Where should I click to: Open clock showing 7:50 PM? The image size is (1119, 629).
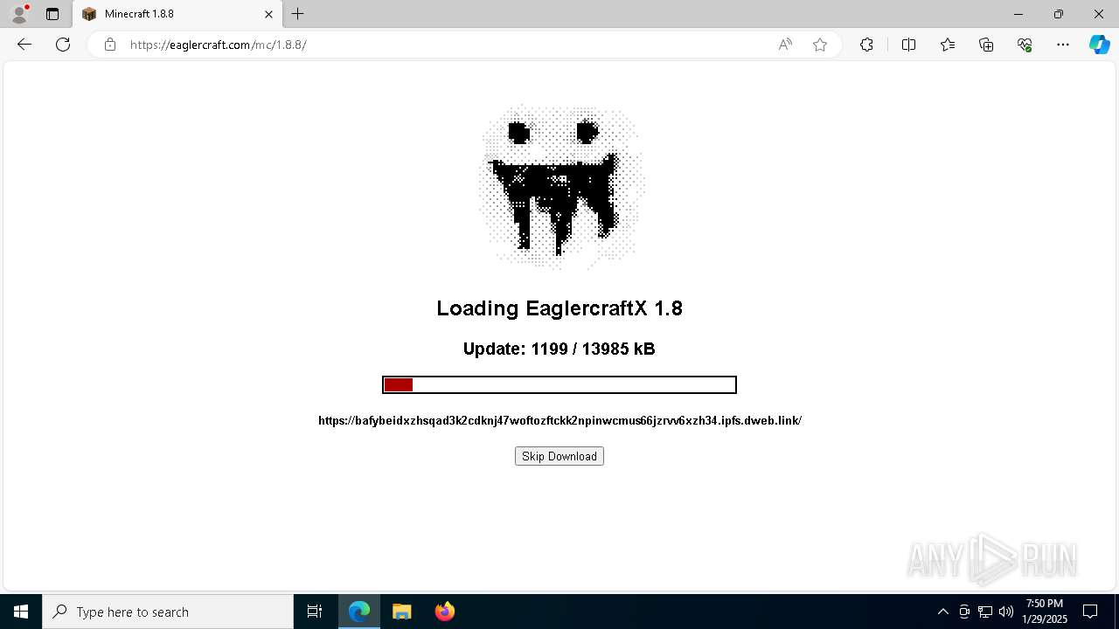point(1045,612)
